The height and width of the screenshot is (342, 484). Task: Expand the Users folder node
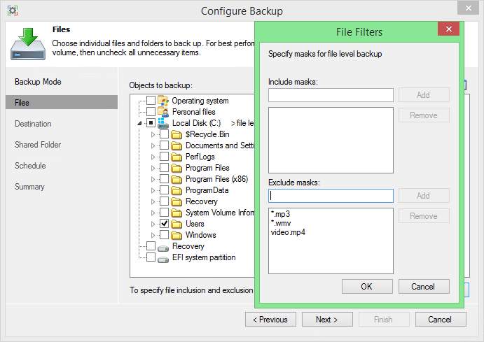tap(153, 224)
